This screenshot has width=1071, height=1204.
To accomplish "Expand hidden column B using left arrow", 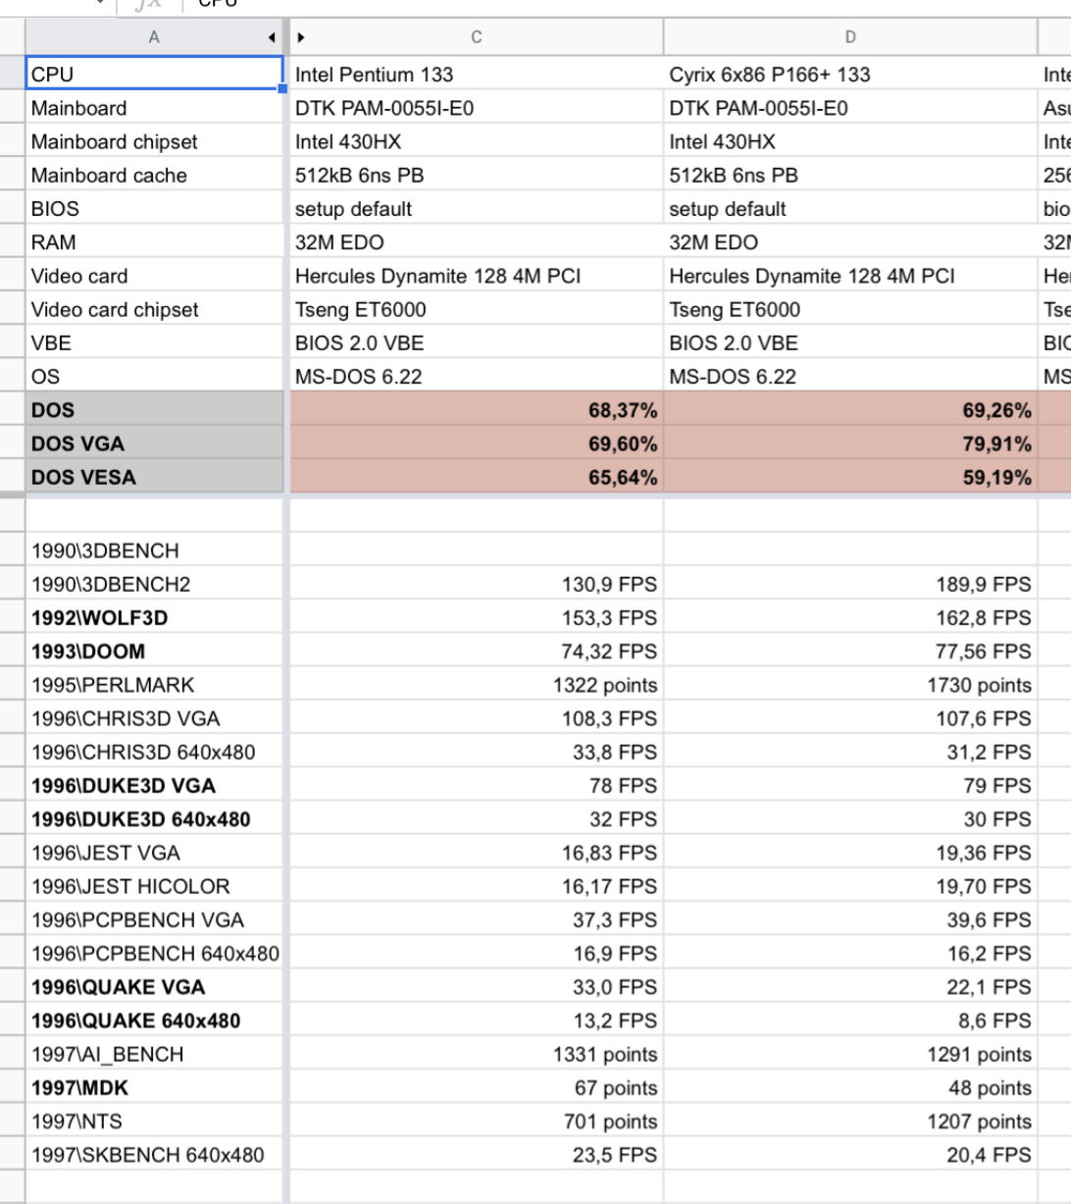I will [272, 37].
